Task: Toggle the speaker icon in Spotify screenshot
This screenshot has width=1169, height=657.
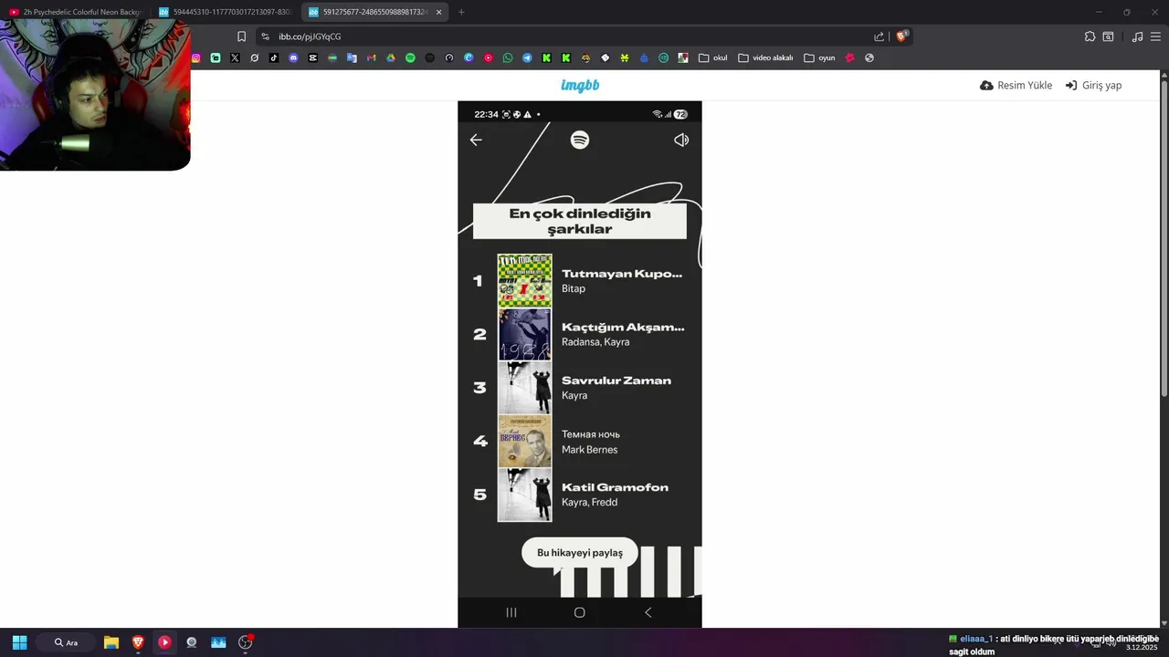Action: (681, 140)
